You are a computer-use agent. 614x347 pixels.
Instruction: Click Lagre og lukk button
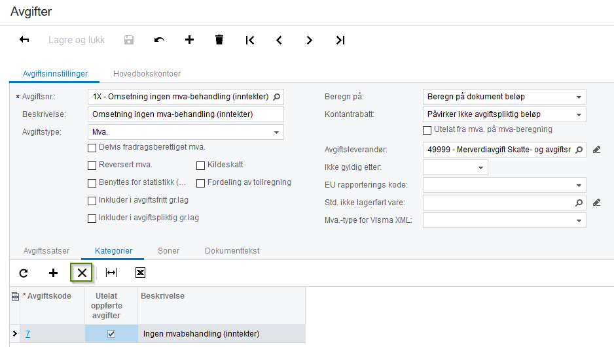[x=77, y=40]
